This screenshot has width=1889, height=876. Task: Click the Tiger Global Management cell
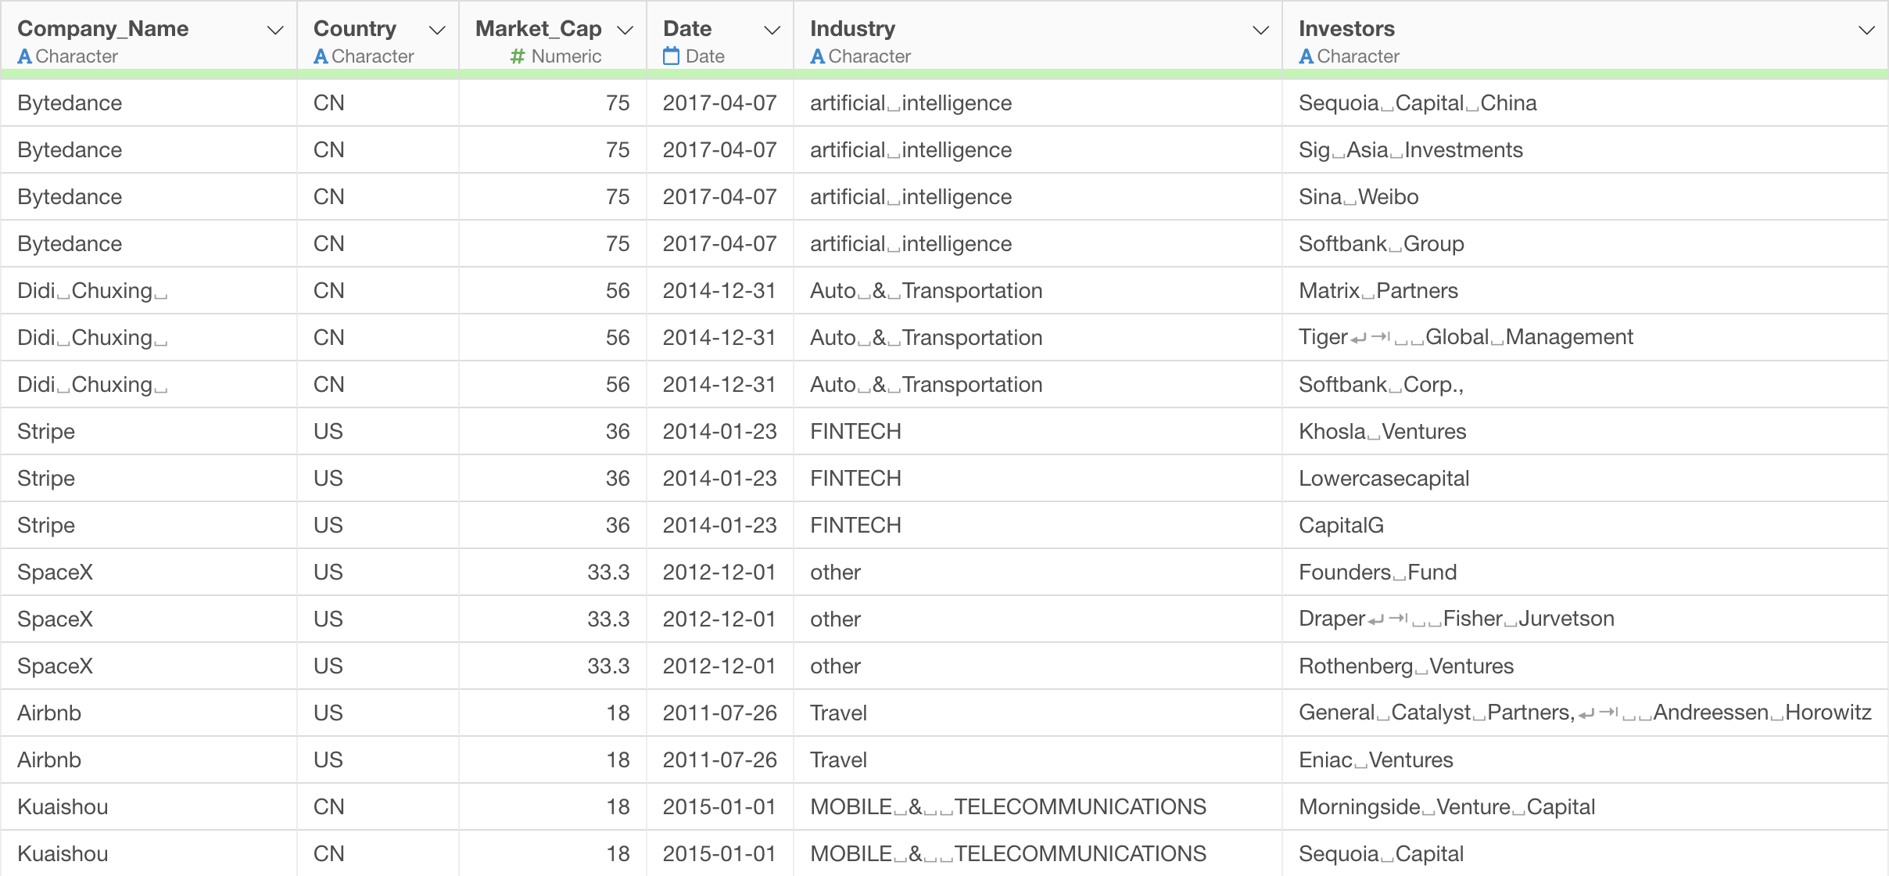coord(1585,337)
